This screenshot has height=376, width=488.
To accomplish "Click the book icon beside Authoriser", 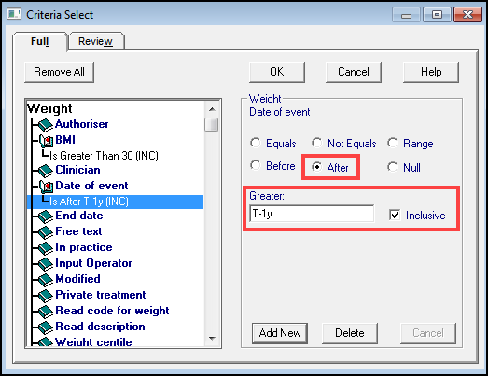I will (46, 125).
